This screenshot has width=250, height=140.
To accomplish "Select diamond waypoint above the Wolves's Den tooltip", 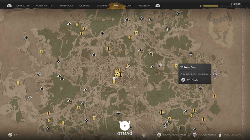I will pyautogui.click(x=191, y=54).
